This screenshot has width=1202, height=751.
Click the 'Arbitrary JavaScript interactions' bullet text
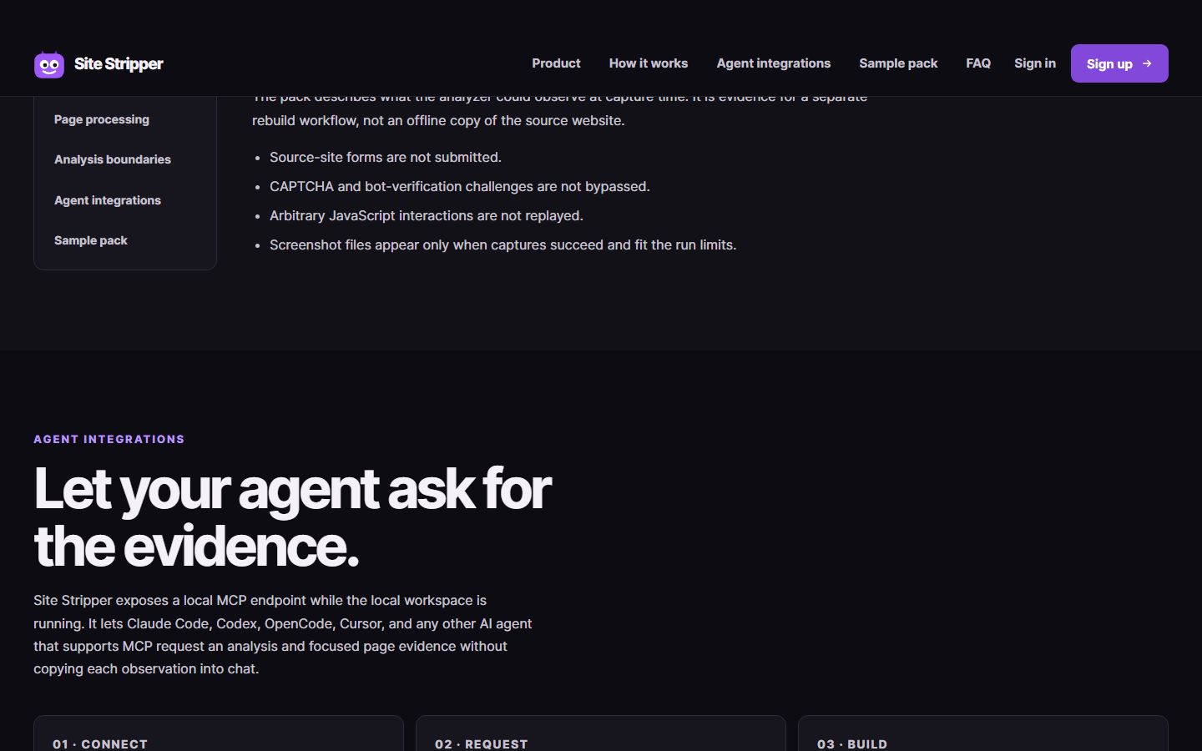(x=427, y=215)
